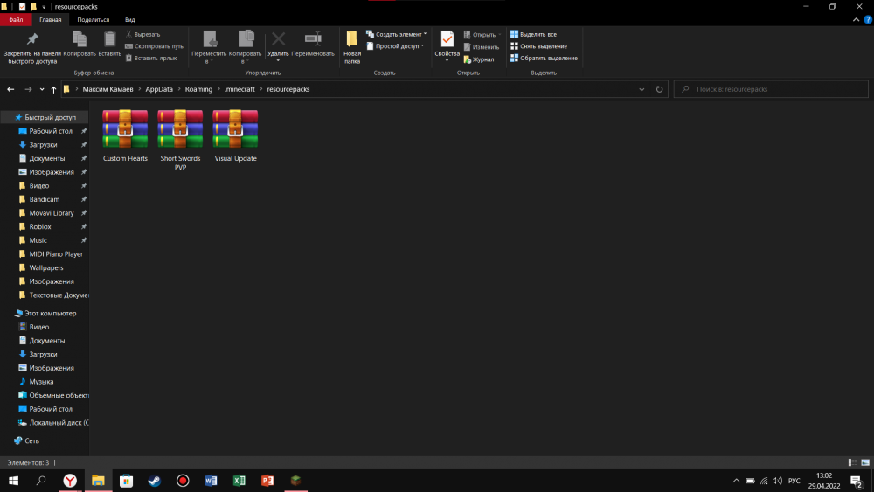
Task: Open Explorer help question icon
Action: 868,19
